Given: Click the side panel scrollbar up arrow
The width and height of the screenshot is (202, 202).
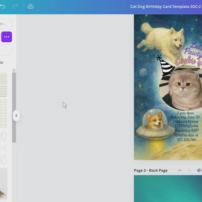Looking at the screenshot, I should pos(14,71).
